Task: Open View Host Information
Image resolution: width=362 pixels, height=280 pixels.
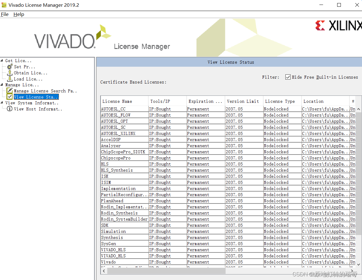Action: click(38, 109)
